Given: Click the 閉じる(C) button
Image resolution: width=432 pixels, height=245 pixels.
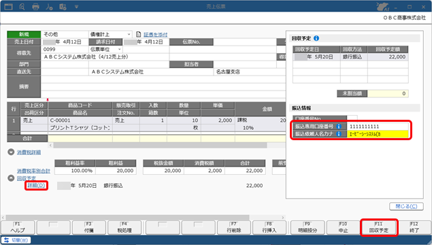Looking at the screenshot, I should click(x=406, y=206).
